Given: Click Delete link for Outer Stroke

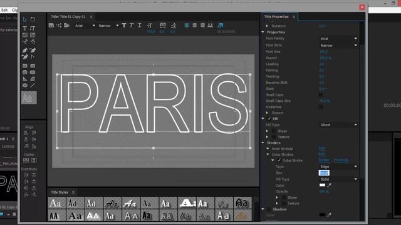Looking at the screenshot, I should pyautogui.click(x=324, y=160).
